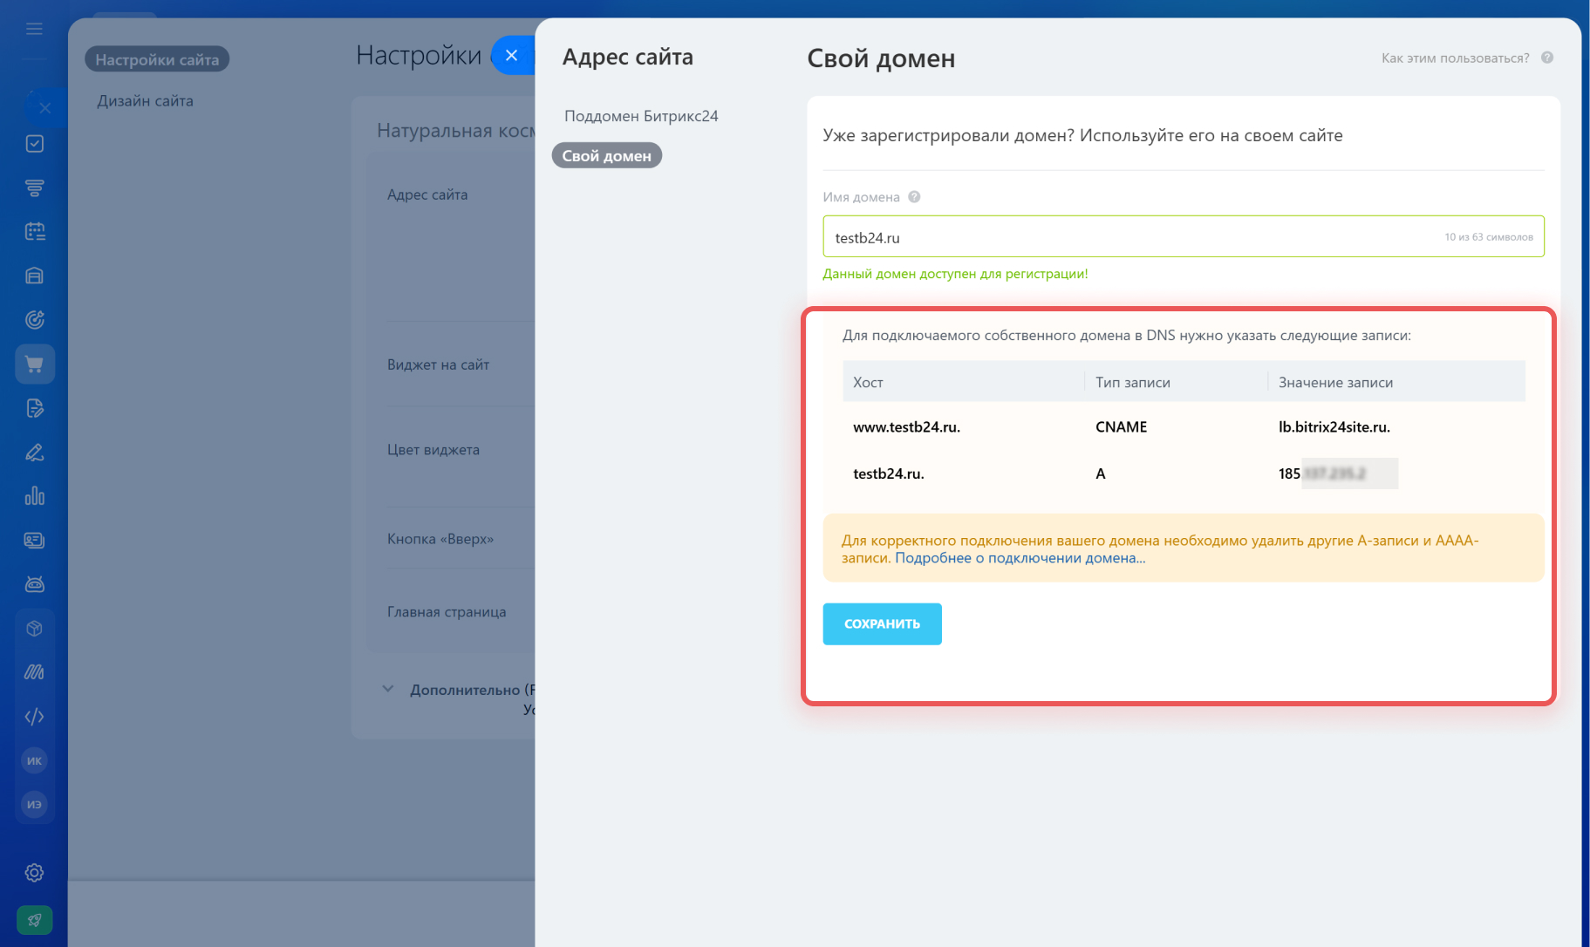
Task: Select the www.testb24.ru. host cell
Action: [906, 427]
